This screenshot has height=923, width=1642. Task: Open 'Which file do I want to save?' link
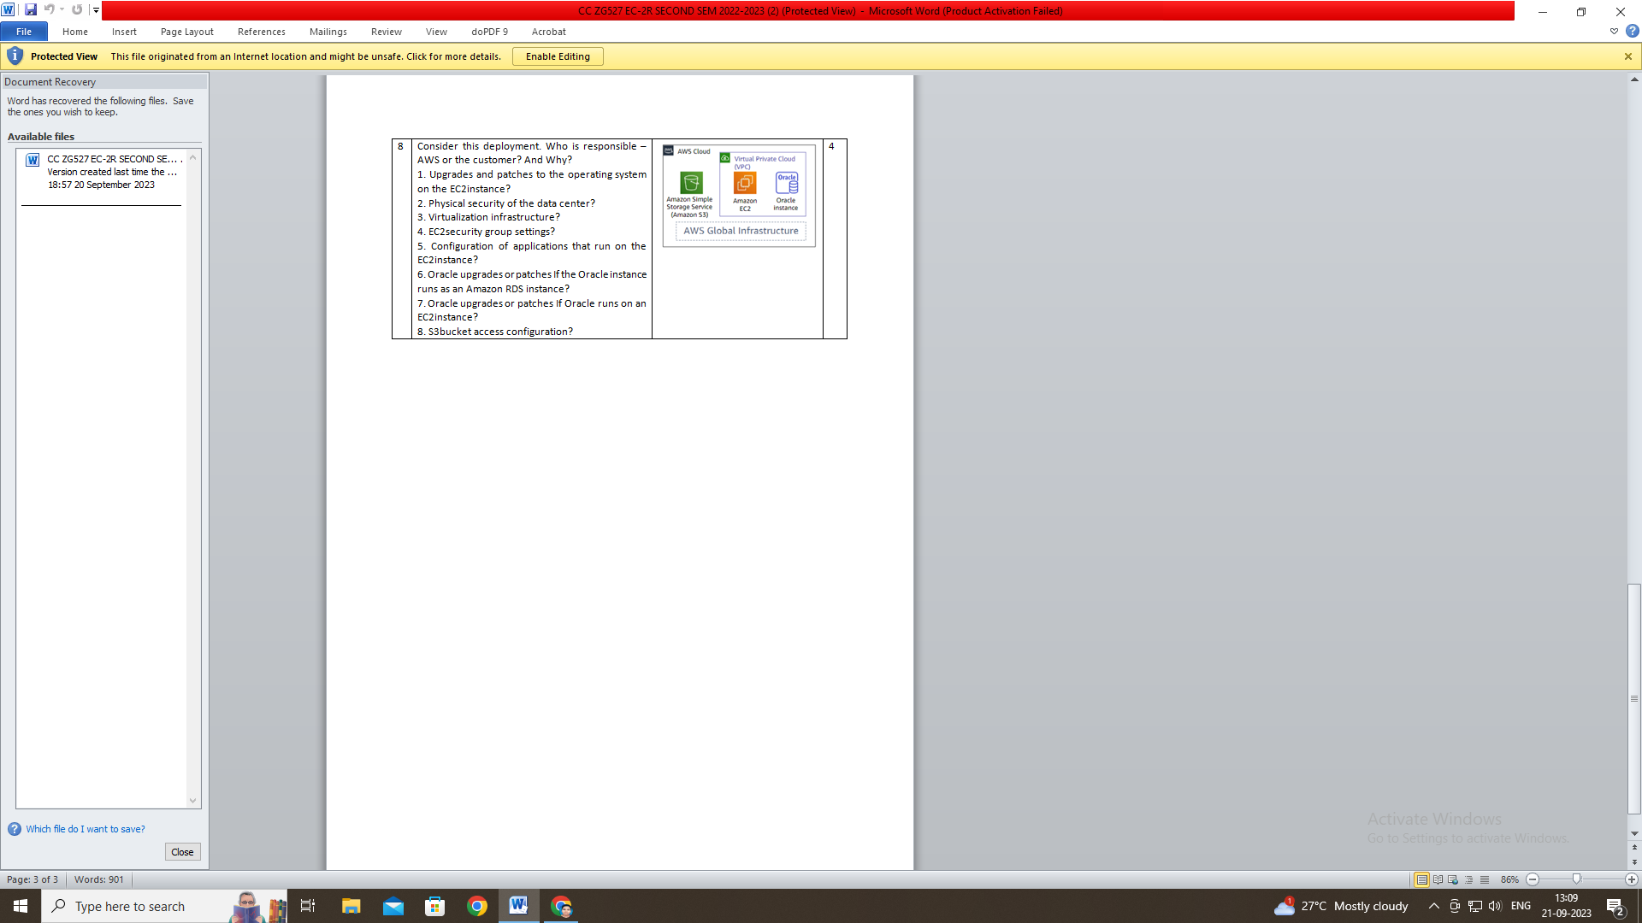pos(85,829)
